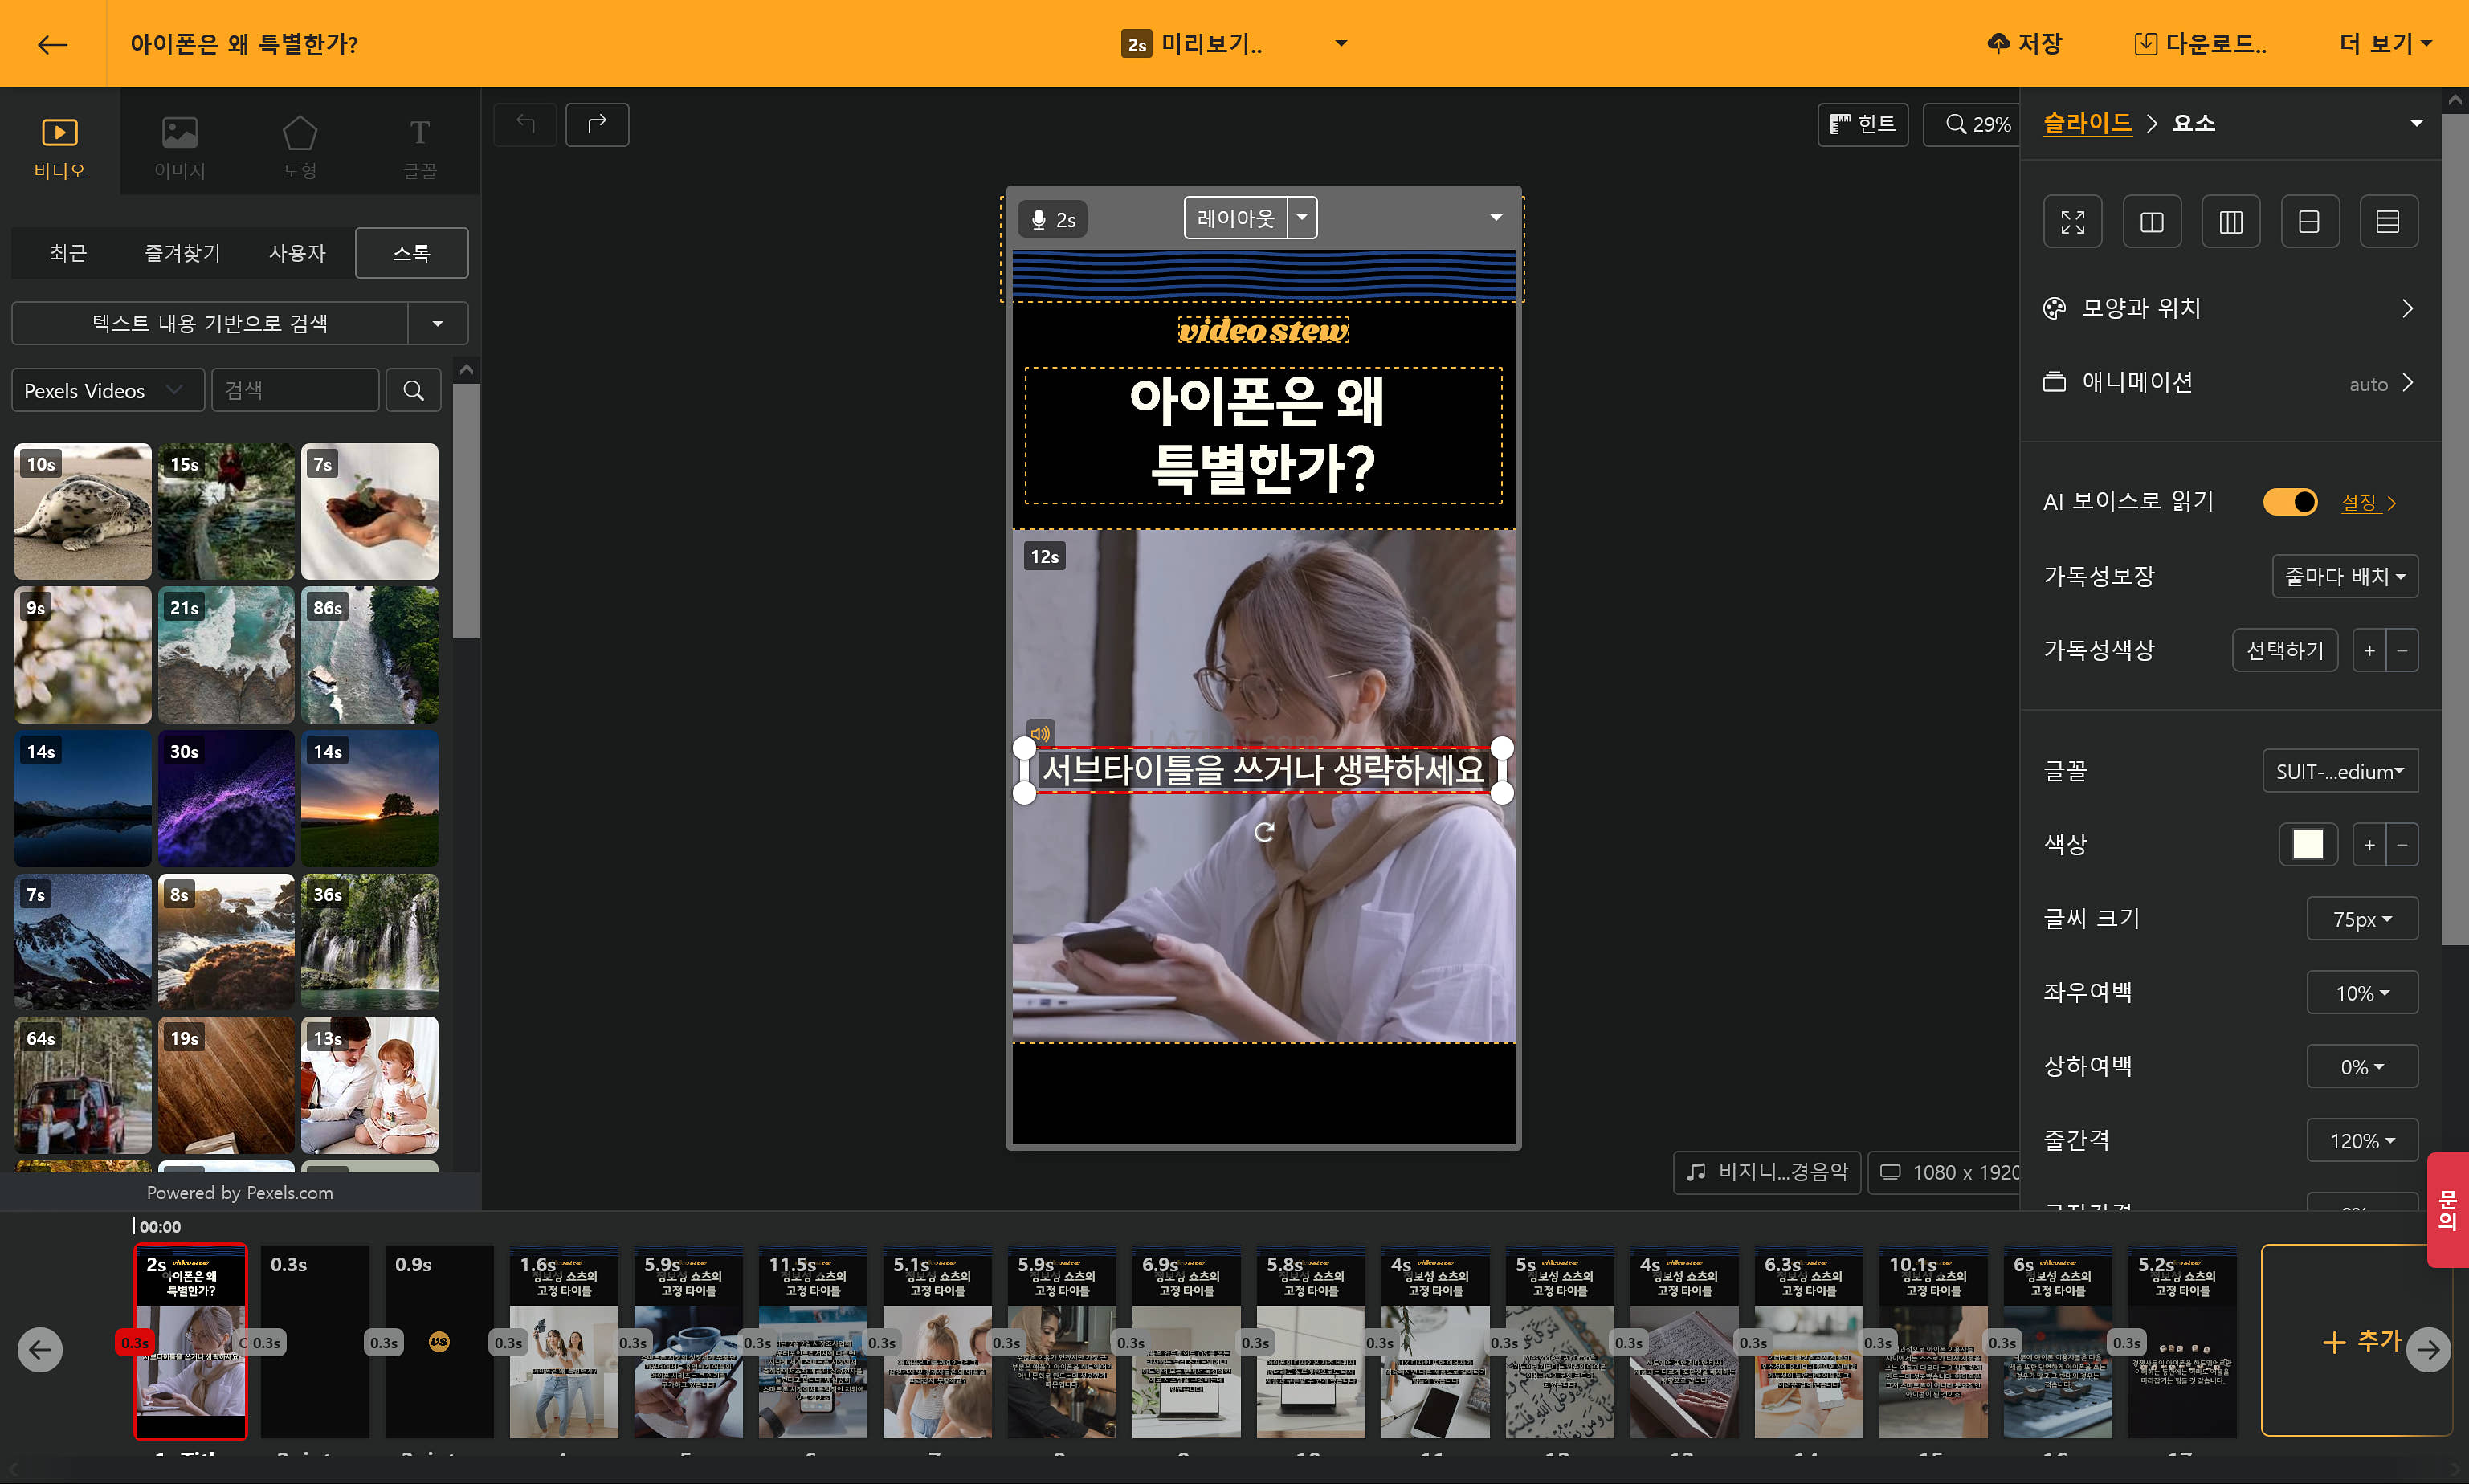Click the 저장 save button
Viewport: 2469px width, 1484px height.
[x=2024, y=44]
